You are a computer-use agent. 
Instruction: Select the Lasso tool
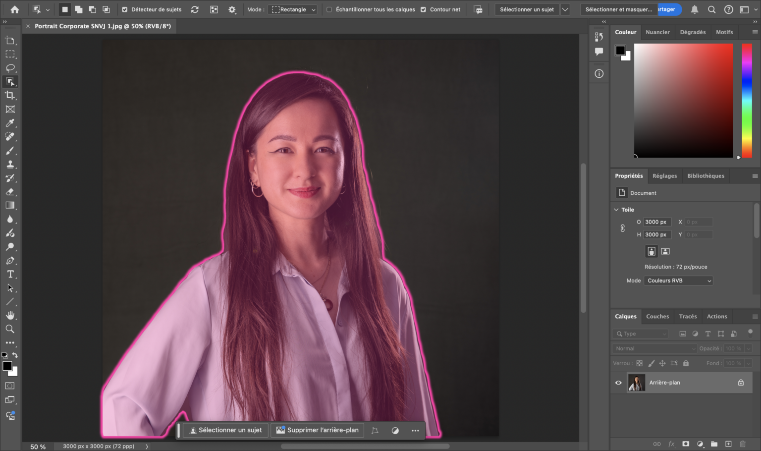[10, 68]
